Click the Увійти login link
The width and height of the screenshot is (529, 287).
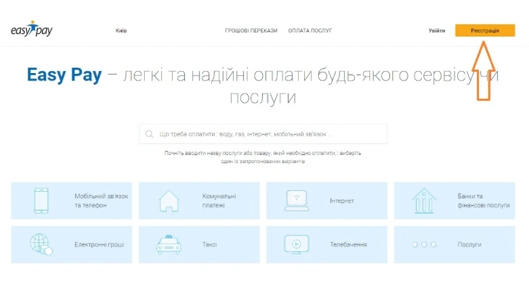tap(437, 30)
